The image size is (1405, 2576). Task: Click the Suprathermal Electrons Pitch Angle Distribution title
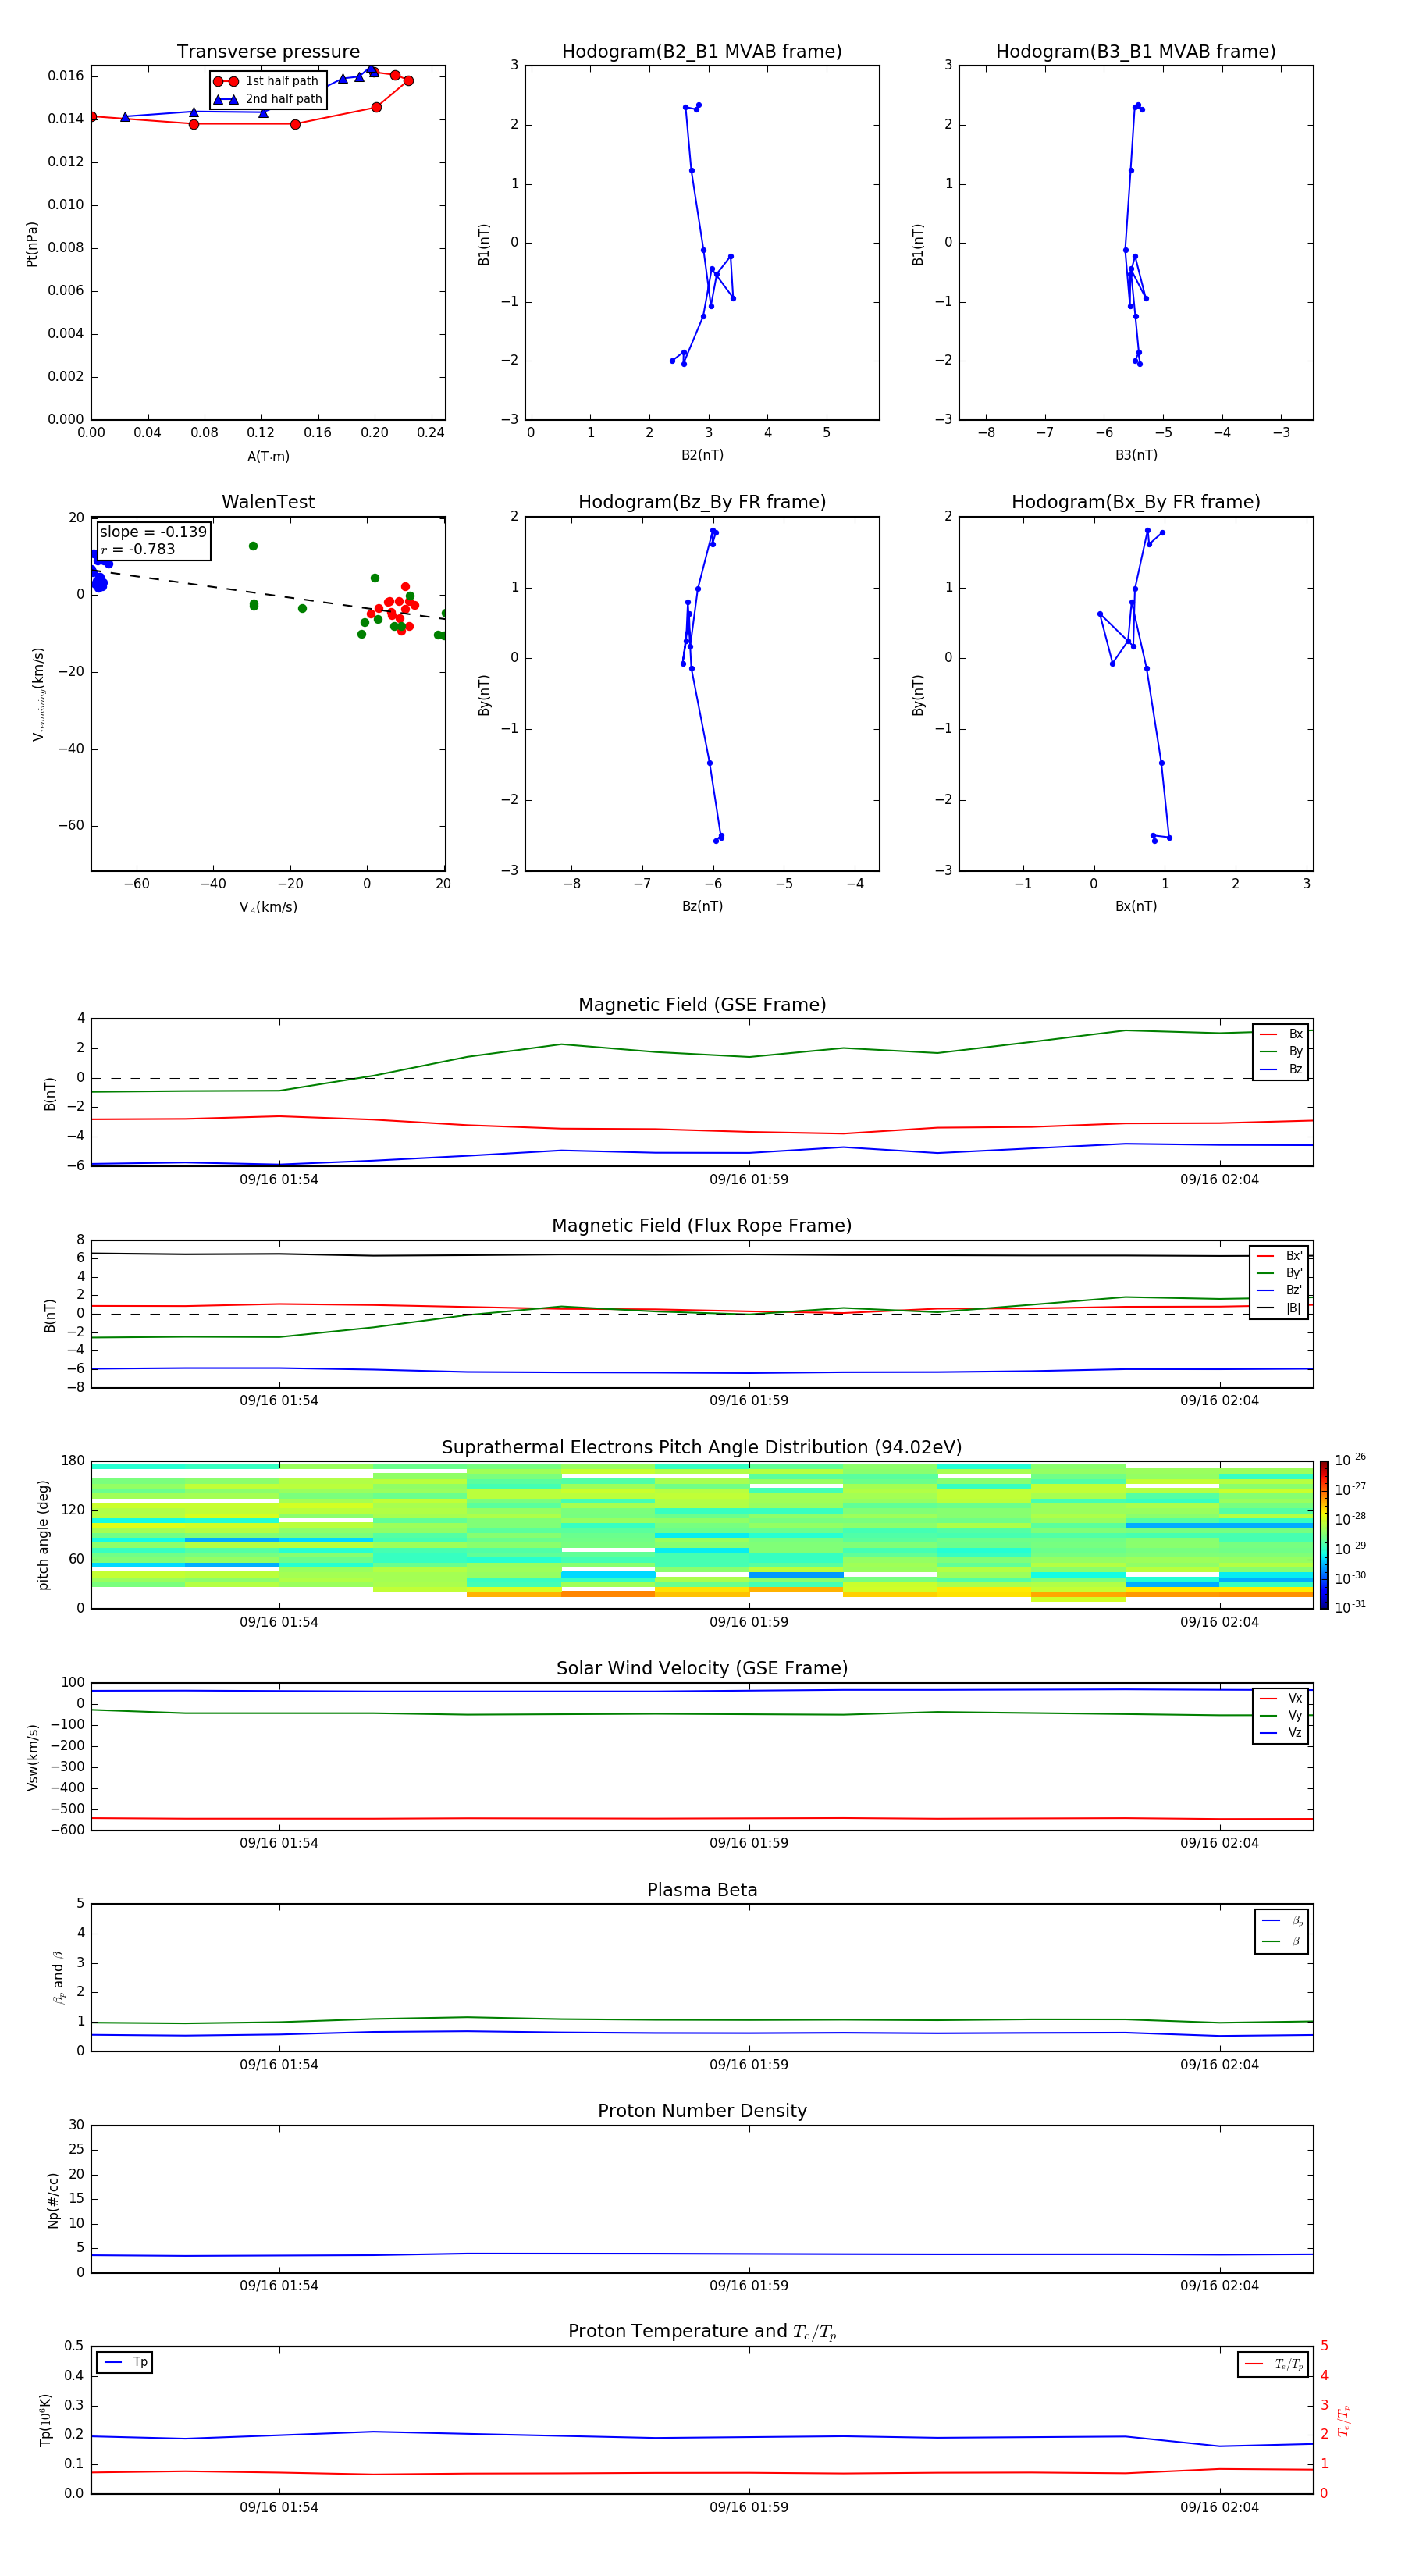[x=702, y=1447]
